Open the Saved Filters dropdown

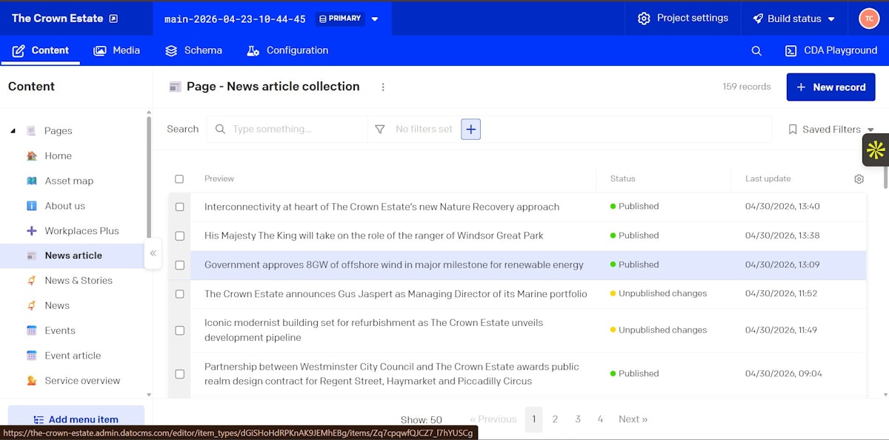coord(831,129)
